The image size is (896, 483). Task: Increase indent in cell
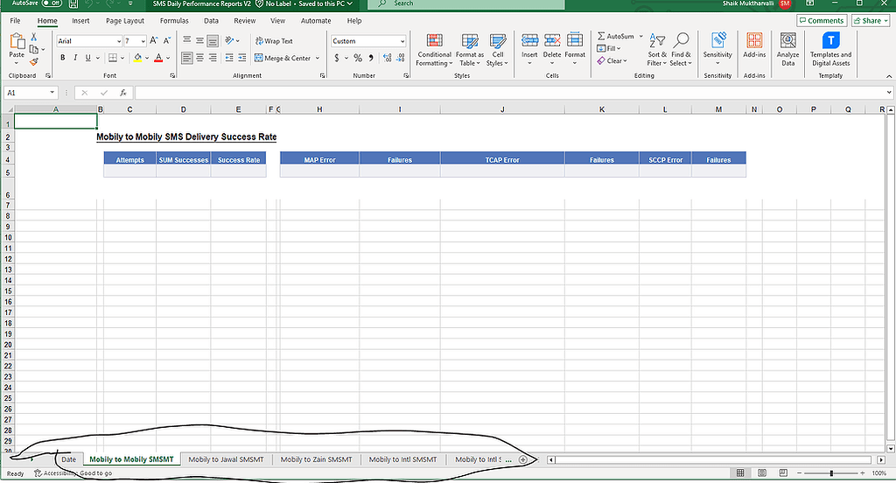(x=242, y=58)
